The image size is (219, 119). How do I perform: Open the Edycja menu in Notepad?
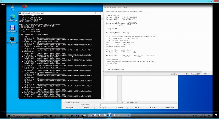tap(109, 7)
